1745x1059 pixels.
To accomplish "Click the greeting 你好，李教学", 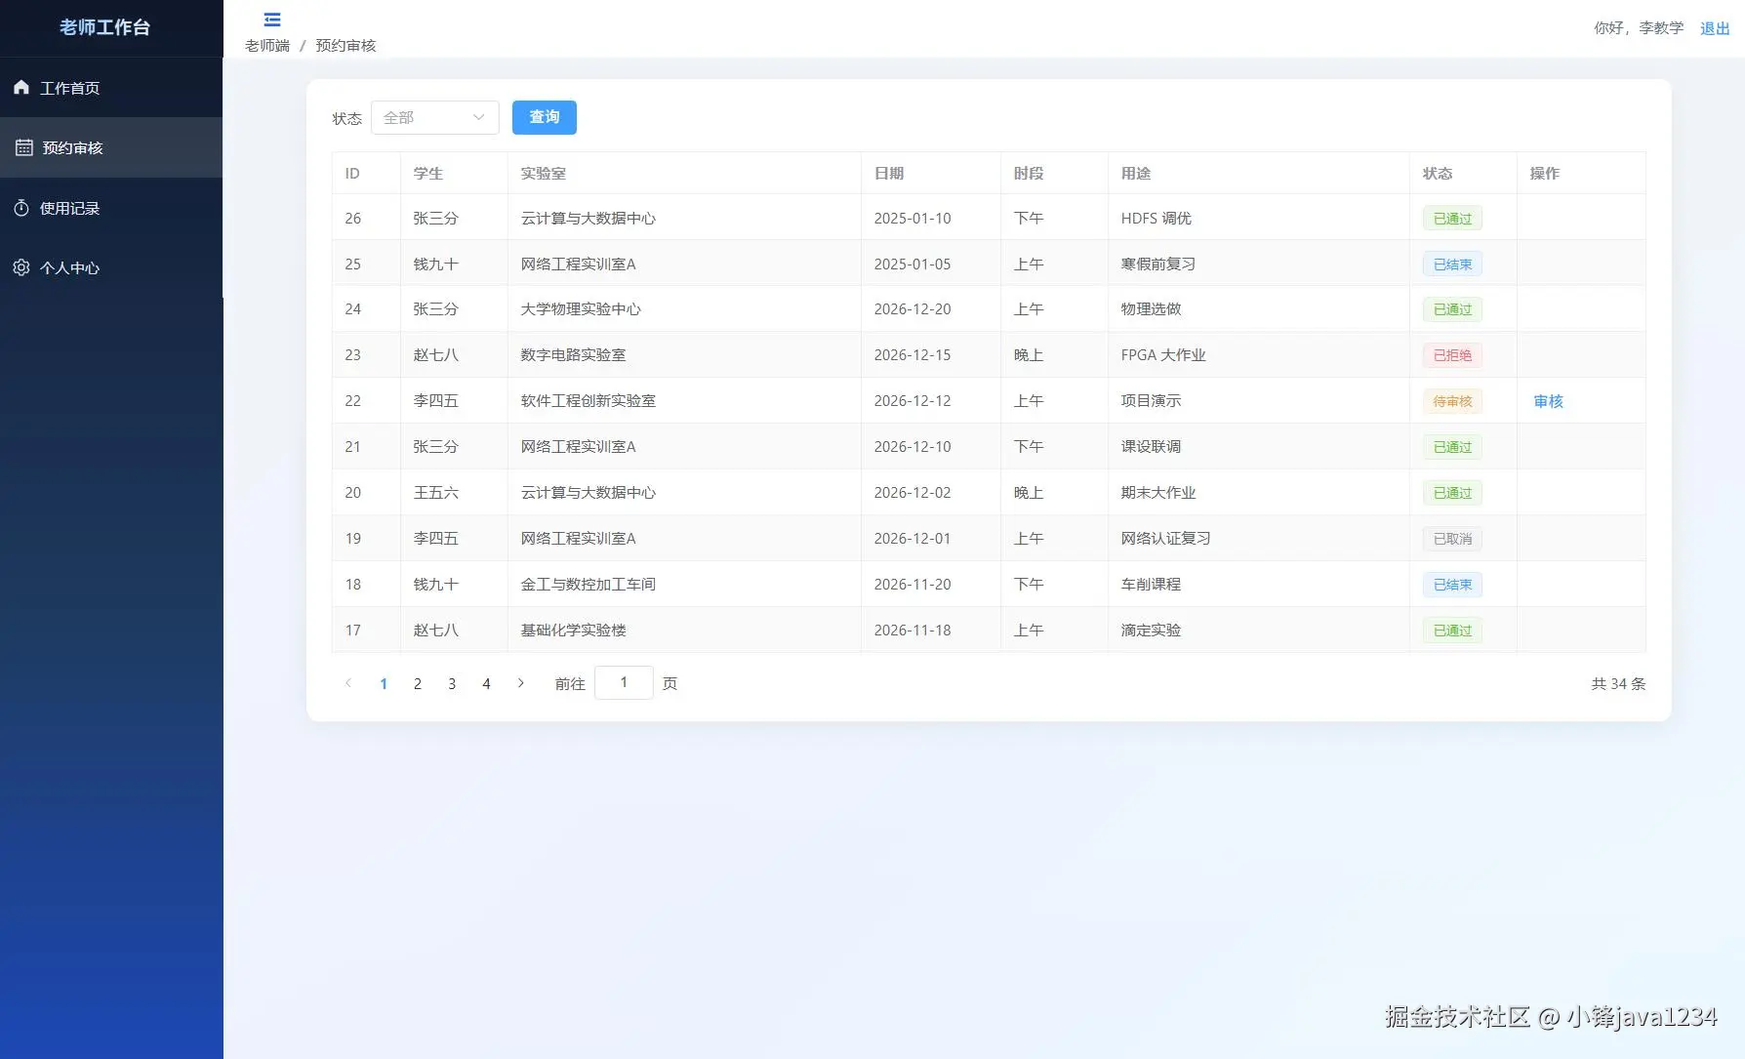I will [x=1639, y=28].
